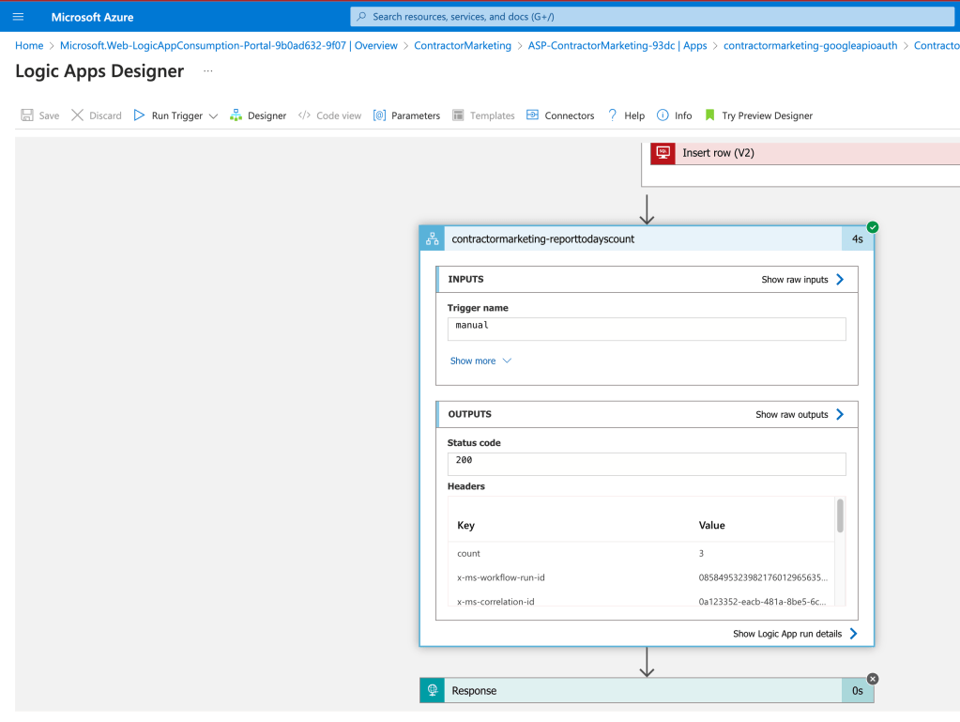The image size is (960, 722).
Task: Click the Designer hierarchy icon
Action: (236, 115)
